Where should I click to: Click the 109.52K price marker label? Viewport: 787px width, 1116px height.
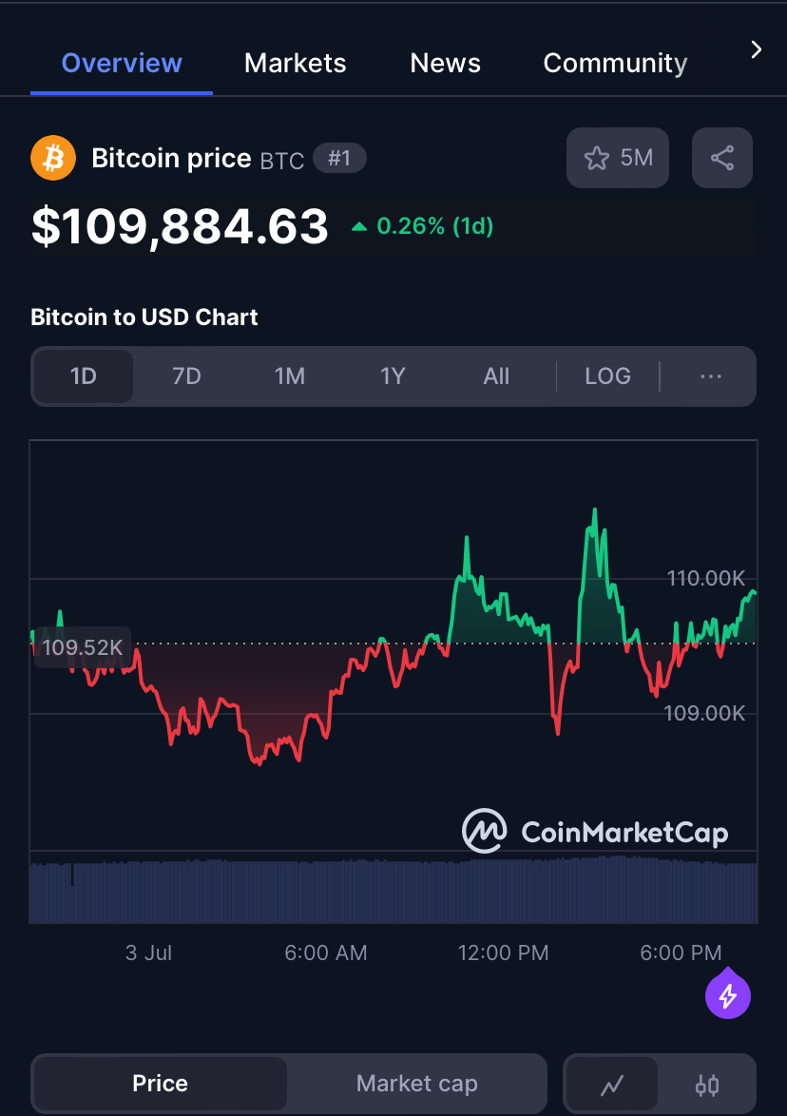83,647
